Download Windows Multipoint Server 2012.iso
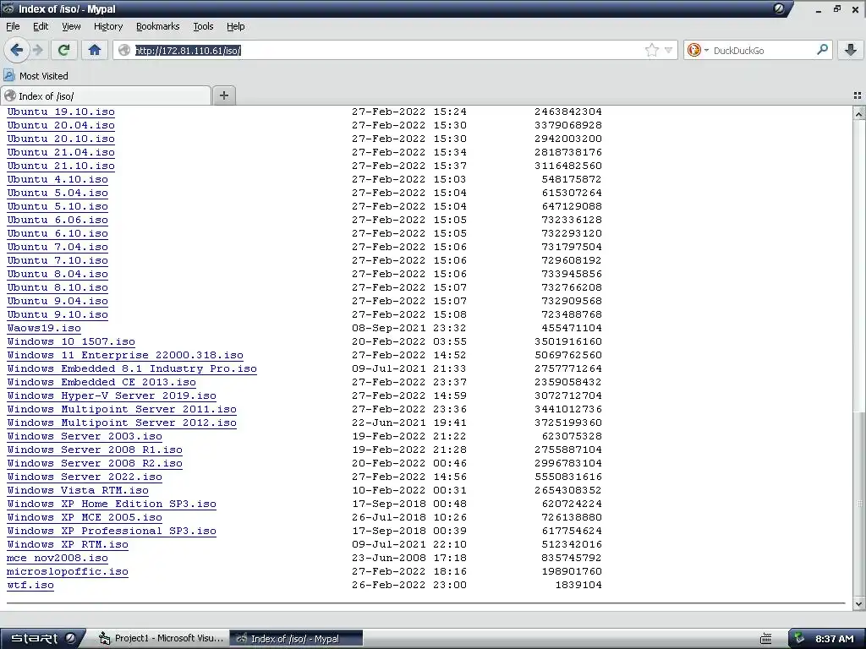The height and width of the screenshot is (649, 866). point(122,423)
